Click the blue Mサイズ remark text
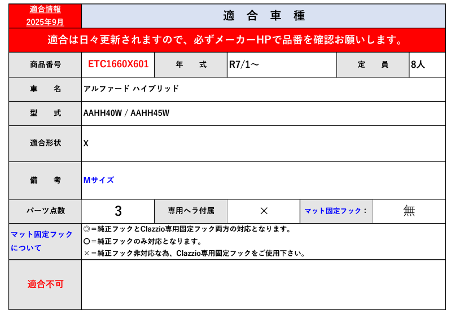 (x=99, y=180)
